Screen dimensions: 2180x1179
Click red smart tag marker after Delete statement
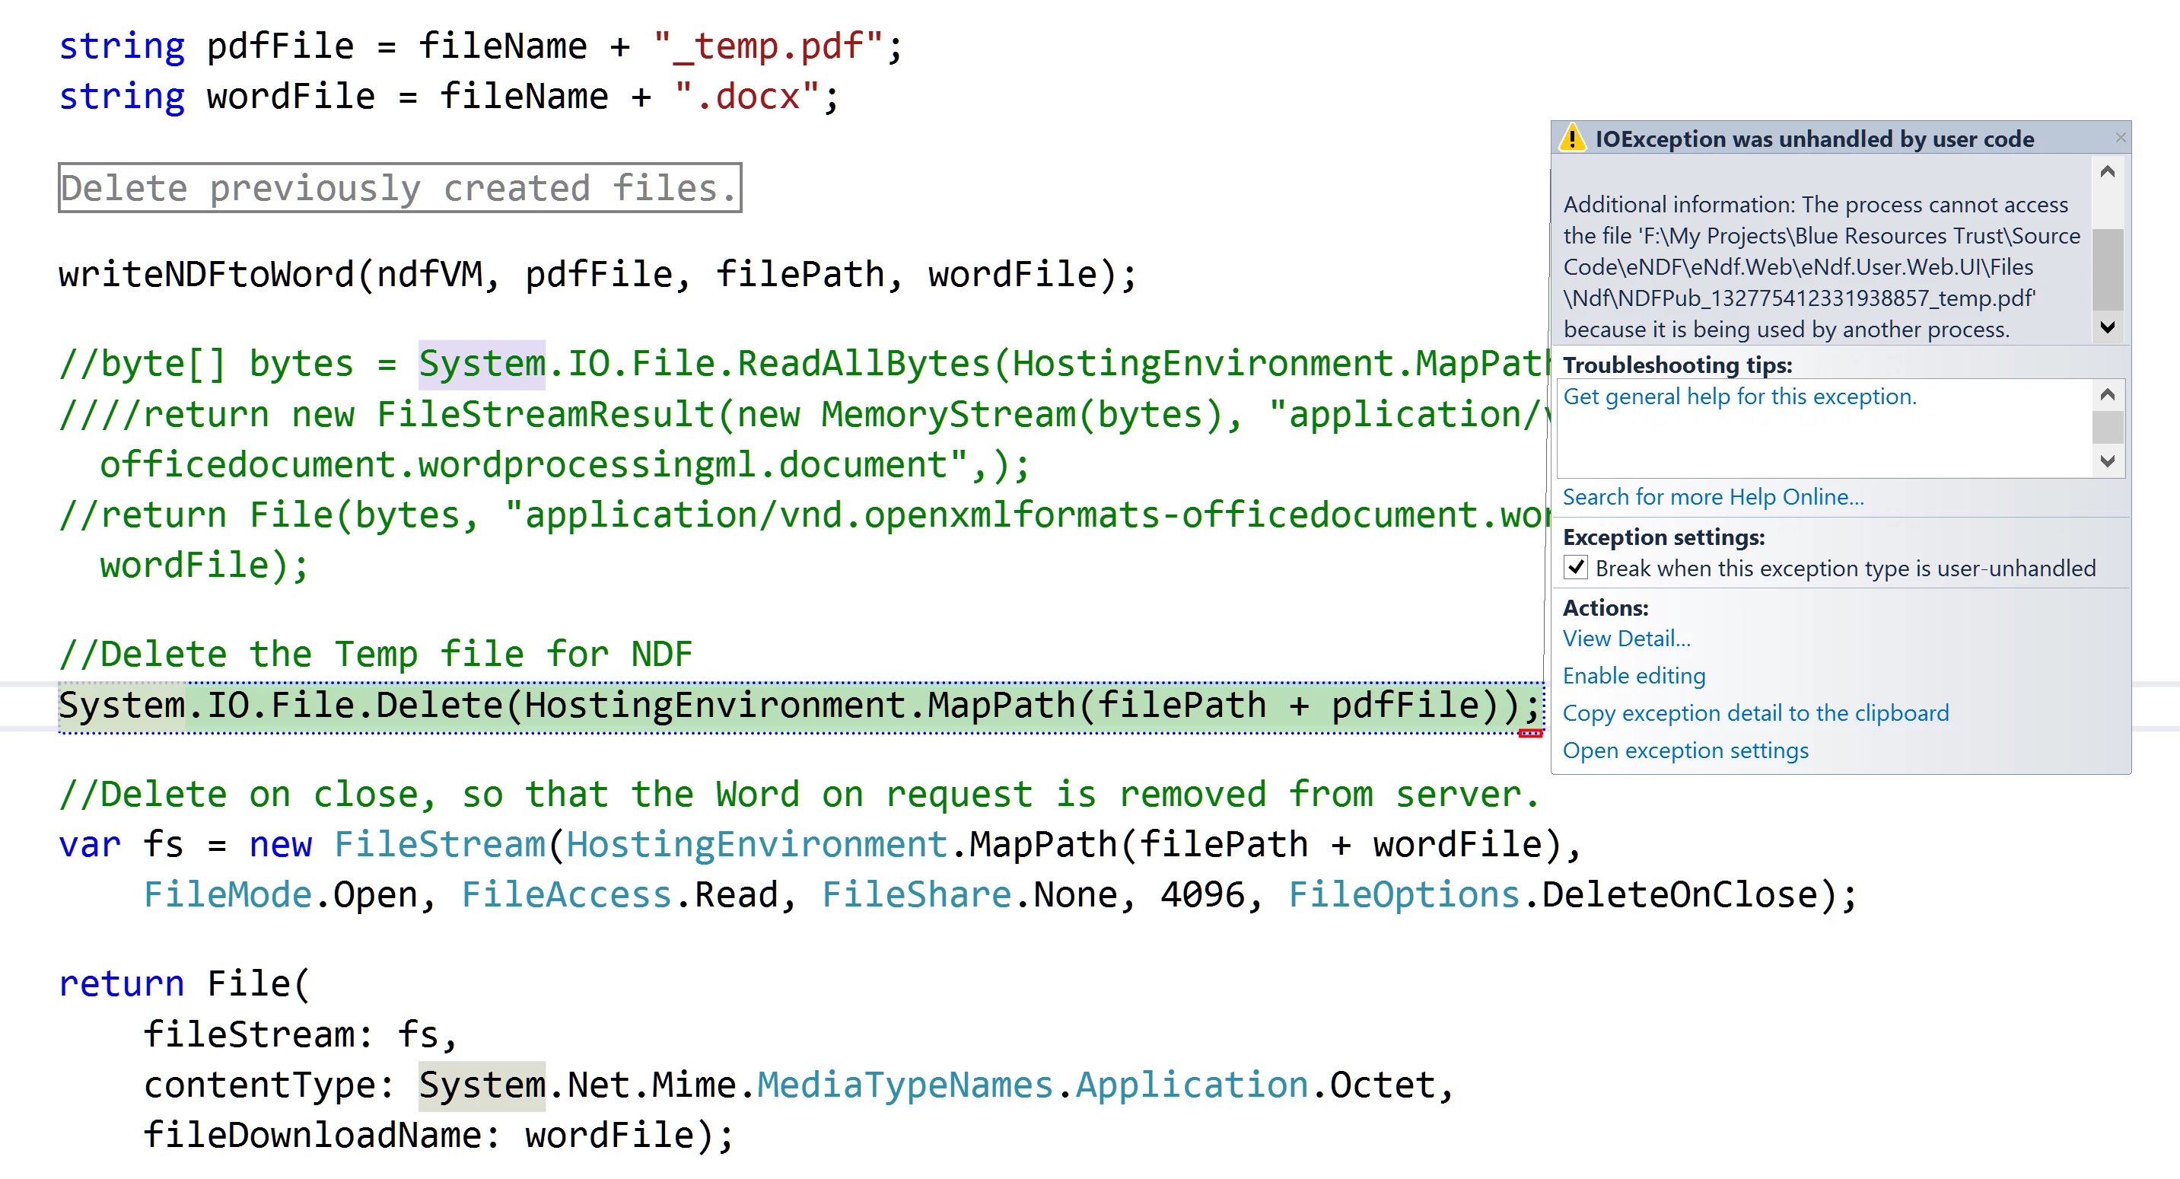pos(1530,733)
